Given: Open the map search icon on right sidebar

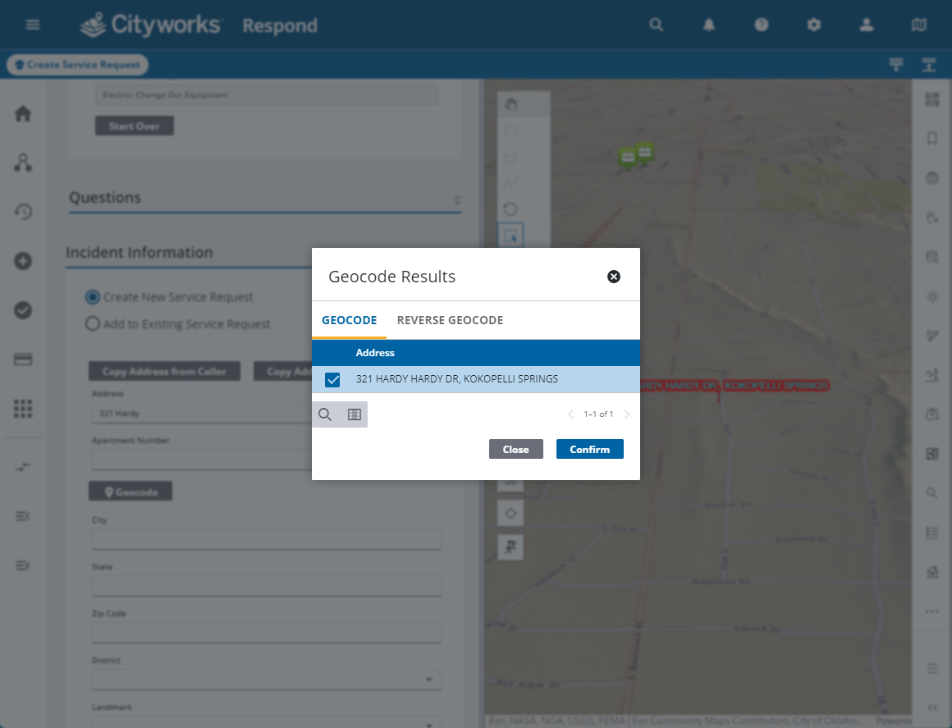Looking at the screenshot, I should (x=931, y=492).
